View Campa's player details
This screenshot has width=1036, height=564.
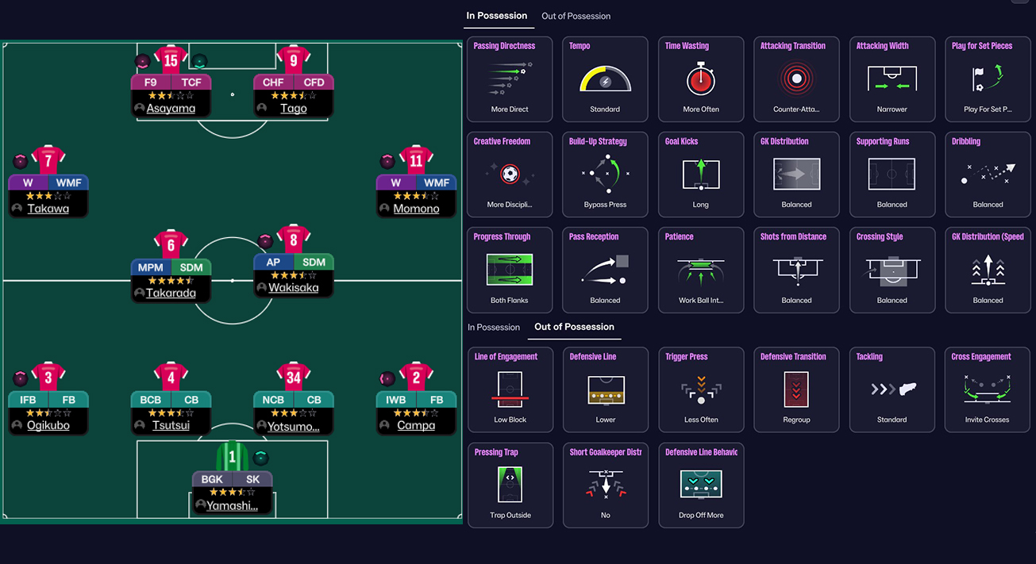417,425
